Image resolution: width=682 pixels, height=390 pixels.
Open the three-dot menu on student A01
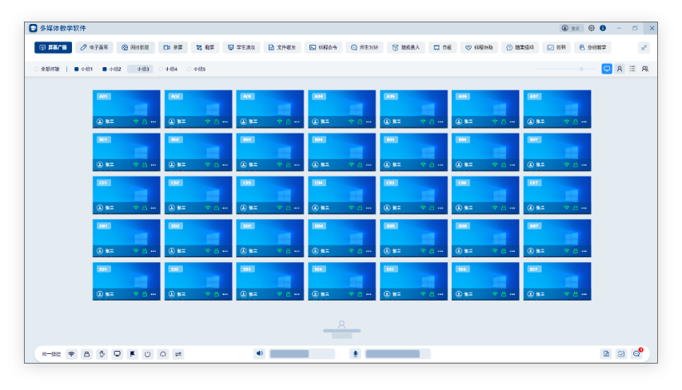coord(154,121)
